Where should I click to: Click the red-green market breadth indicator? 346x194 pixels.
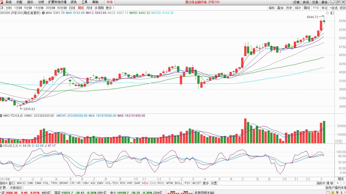180,192
